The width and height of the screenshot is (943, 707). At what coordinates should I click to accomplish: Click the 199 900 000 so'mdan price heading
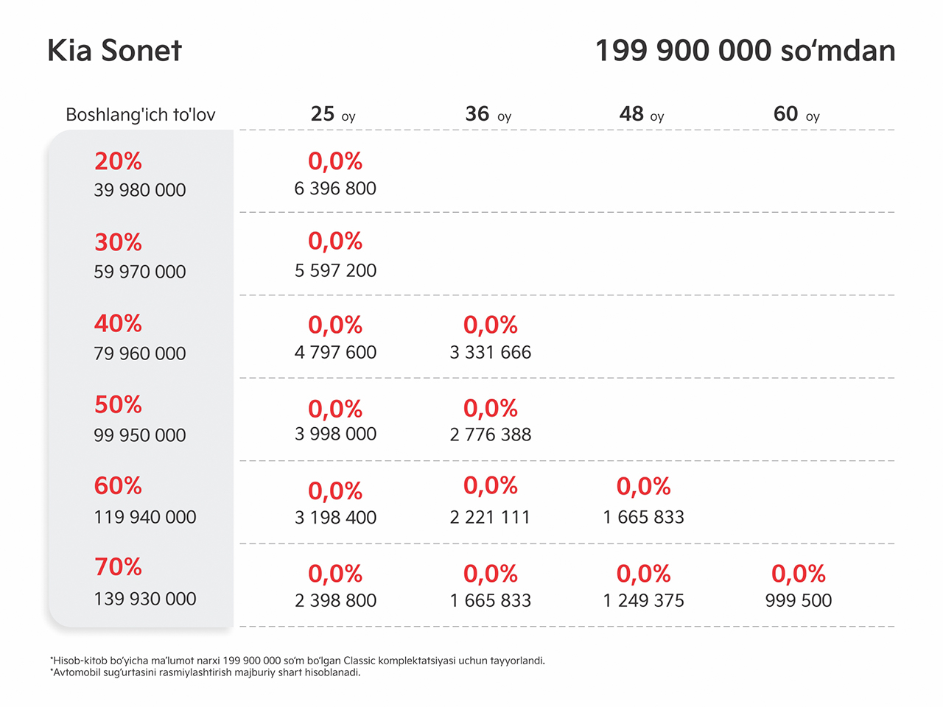click(x=745, y=51)
